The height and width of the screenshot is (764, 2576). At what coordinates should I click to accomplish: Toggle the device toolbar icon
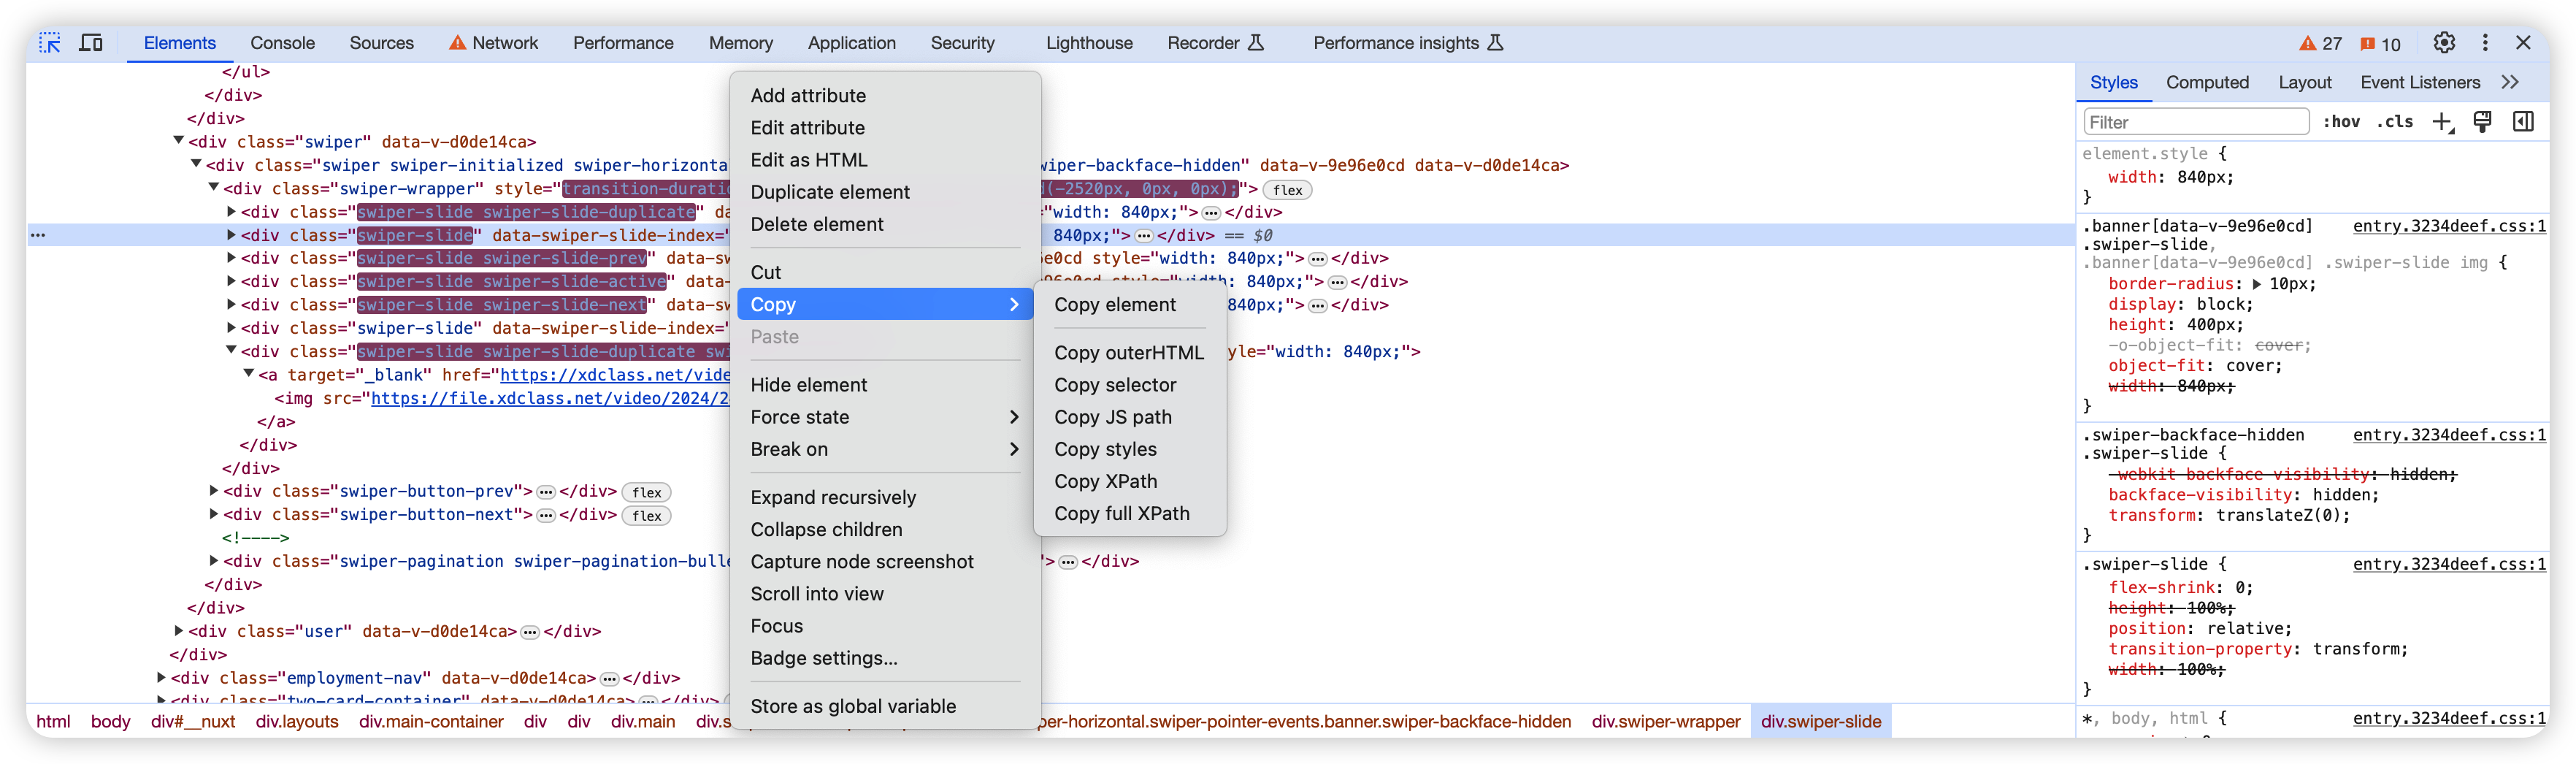click(91, 43)
